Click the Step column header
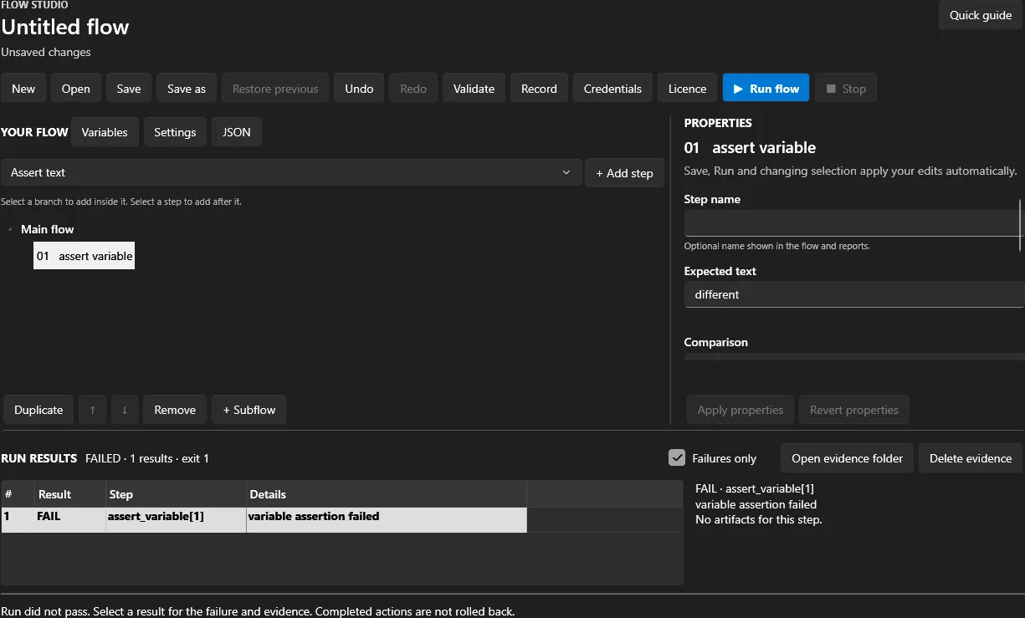 click(x=176, y=494)
